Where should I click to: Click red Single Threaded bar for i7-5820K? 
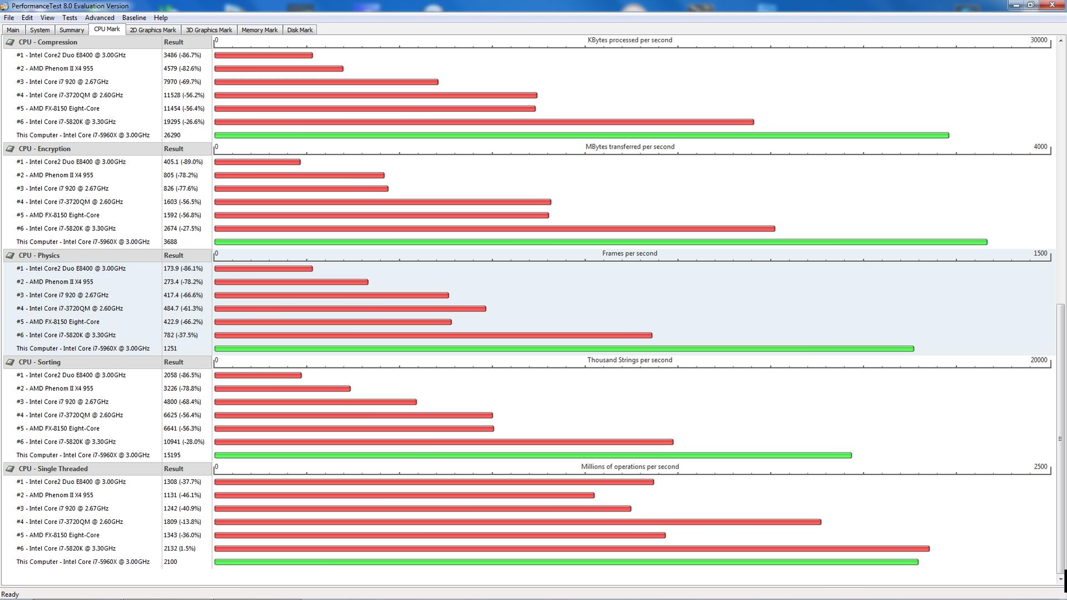(x=572, y=549)
